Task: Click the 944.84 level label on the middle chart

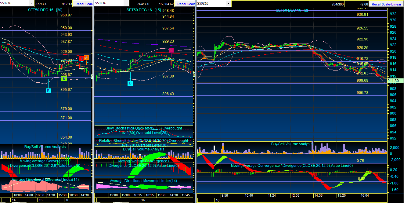Action: tap(168, 16)
